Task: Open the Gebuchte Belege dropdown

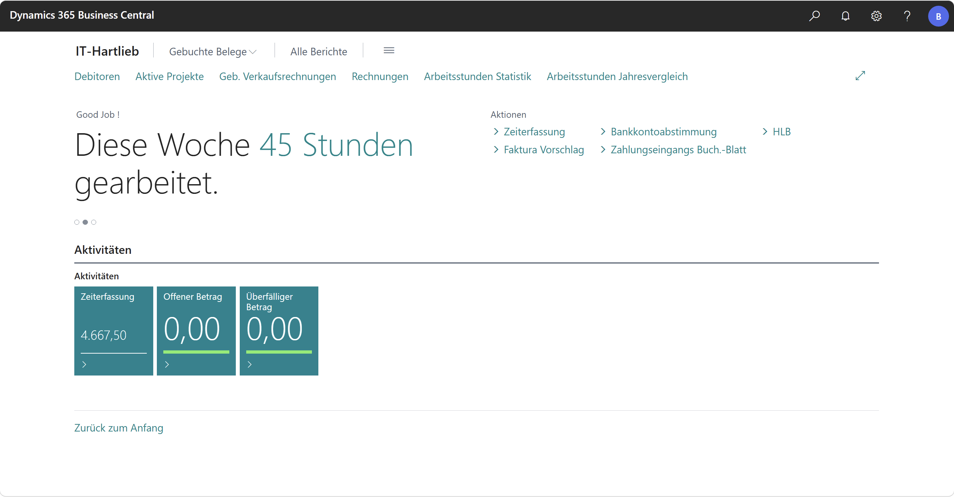Action: coord(212,51)
